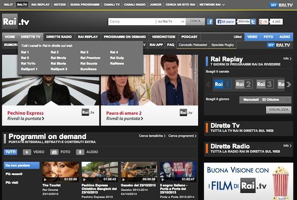Open the VIDEONOTIZIE tab

tap(164, 37)
